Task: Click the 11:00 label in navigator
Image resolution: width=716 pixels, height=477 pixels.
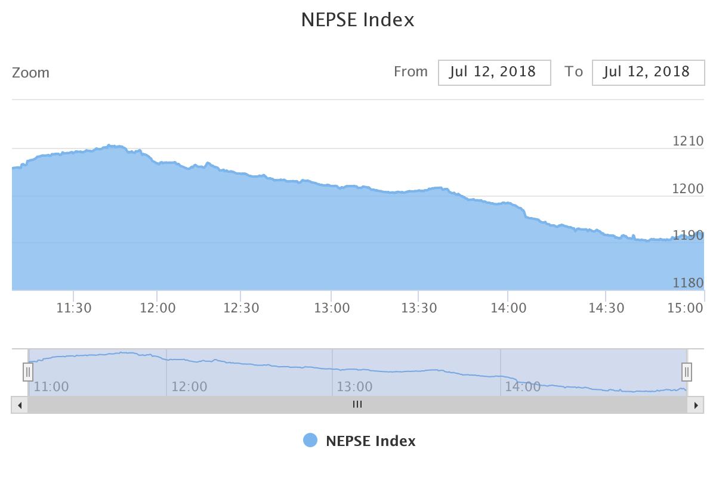Action: 51,386
